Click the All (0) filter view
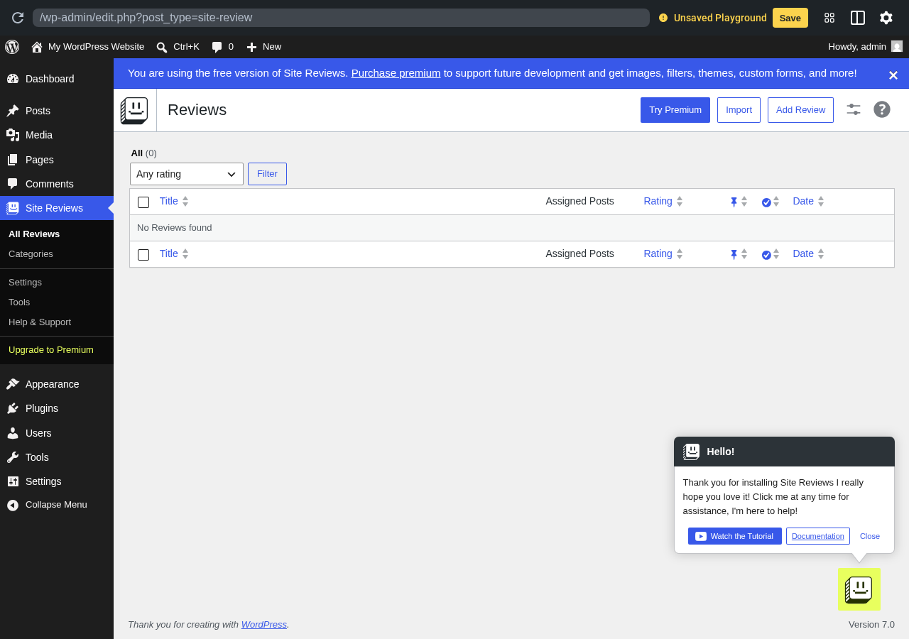 (x=143, y=153)
